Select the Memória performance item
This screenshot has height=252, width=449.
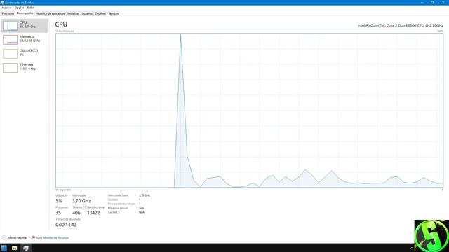pos(25,40)
